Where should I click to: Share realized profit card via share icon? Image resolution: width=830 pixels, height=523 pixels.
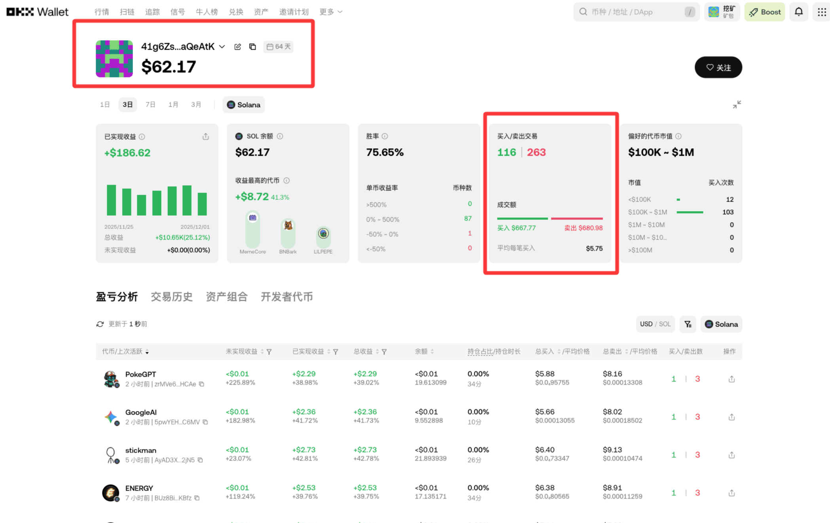[206, 137]
